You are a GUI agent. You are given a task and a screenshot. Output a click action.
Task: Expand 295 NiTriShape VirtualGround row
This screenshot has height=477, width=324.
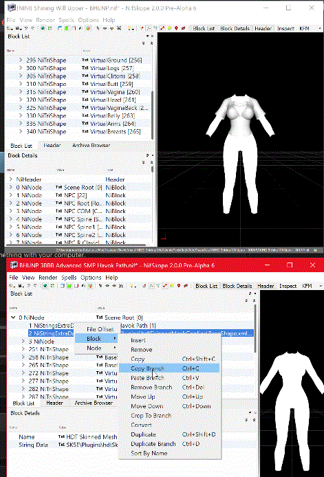21,60
